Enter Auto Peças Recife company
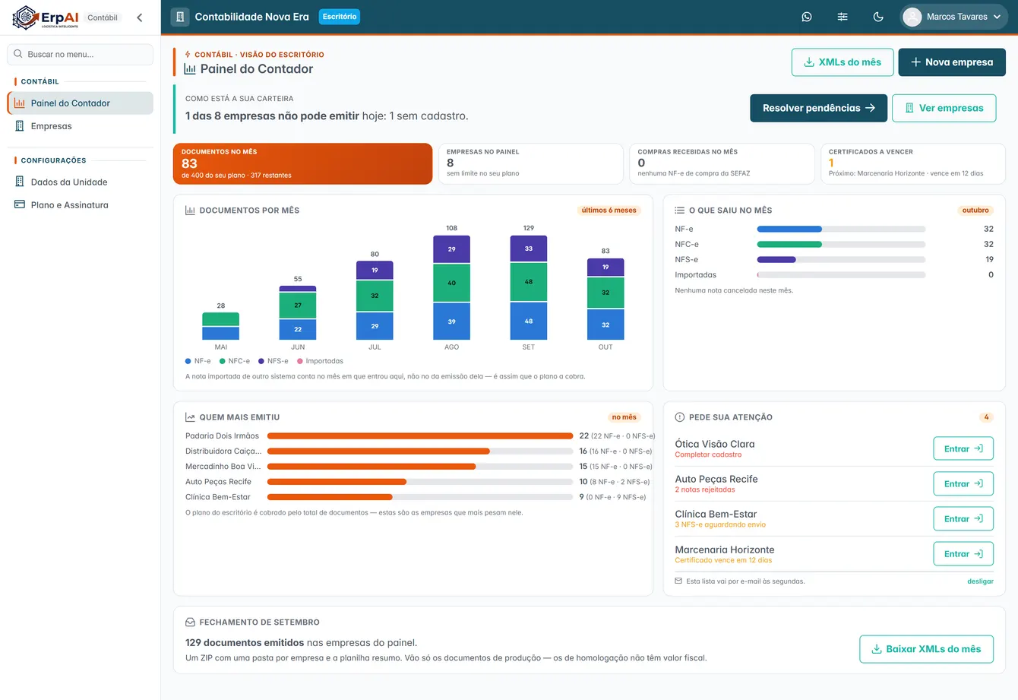The width and height of the screenshot is (1018, 700). click(x=963, y=483)
